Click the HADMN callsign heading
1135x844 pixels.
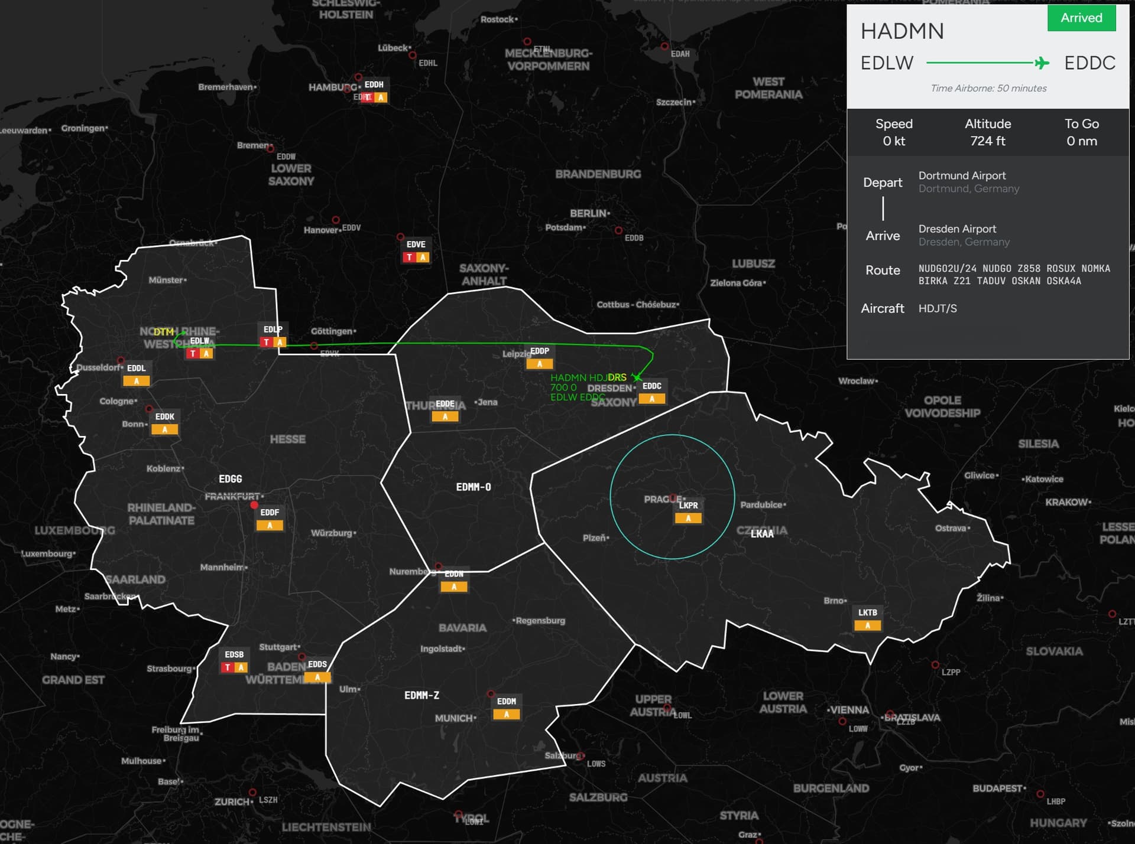click(x=902, y=31)
